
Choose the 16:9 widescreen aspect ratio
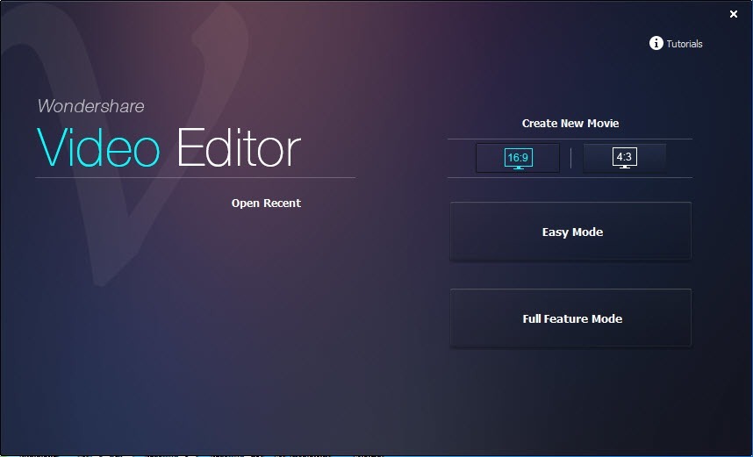(x=518, y=159)
